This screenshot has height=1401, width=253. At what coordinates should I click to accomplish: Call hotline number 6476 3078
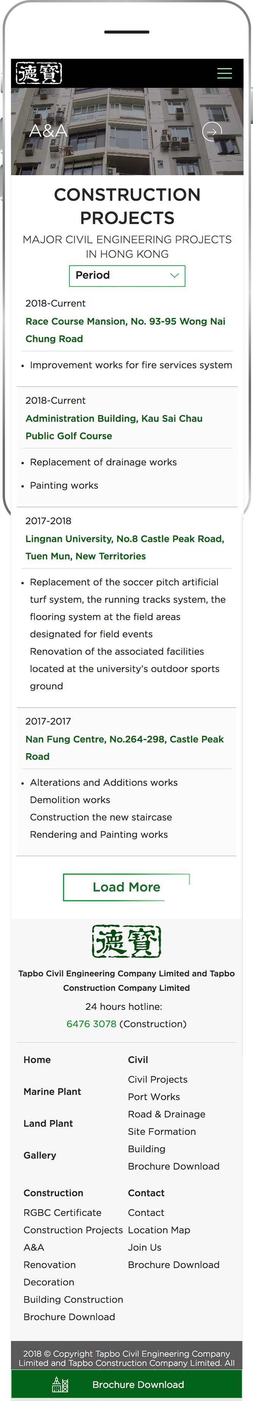pyautogui.click(x=91, y=1024)
